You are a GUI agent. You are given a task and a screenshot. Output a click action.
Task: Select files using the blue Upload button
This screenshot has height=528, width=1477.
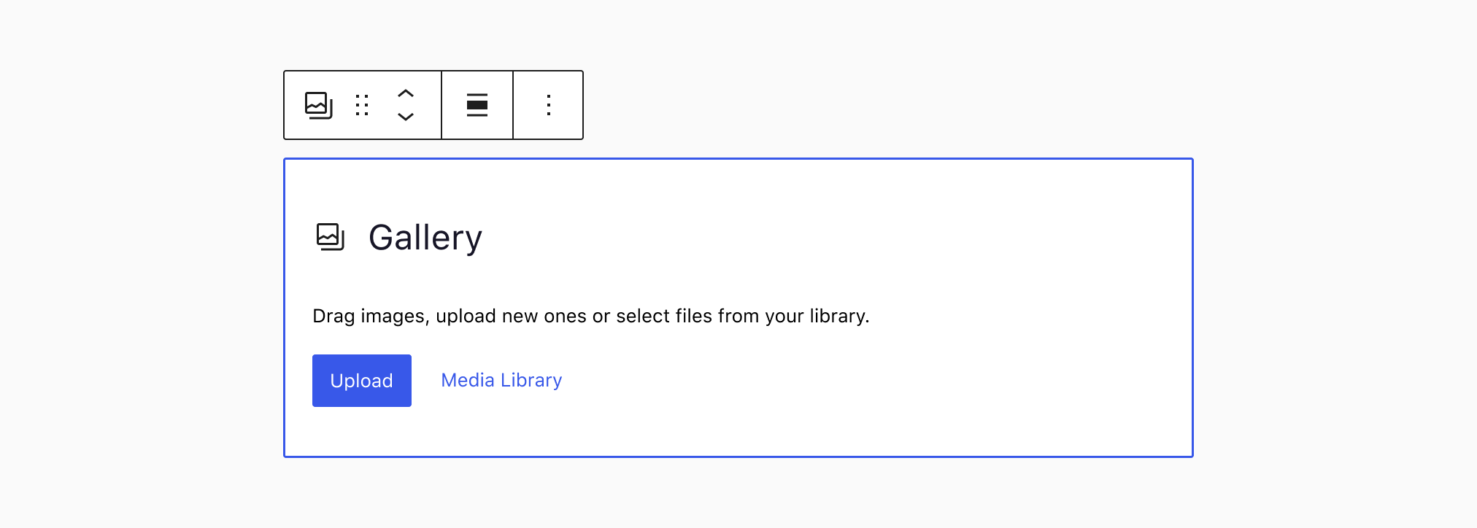(x=362, y=381)
